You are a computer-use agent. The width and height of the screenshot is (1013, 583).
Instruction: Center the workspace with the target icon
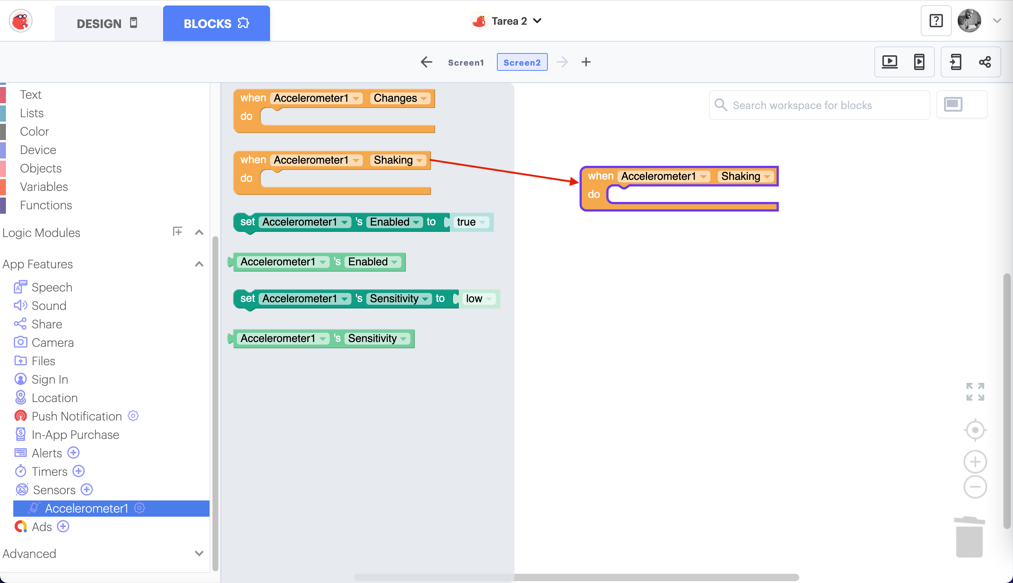(x=975, y=430)
